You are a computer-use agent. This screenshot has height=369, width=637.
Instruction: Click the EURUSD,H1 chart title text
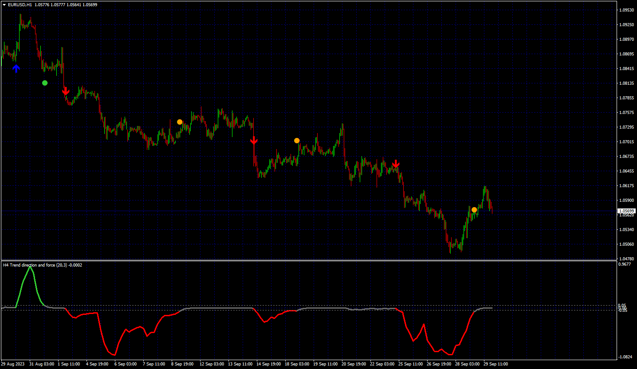(x=20, y=4)
